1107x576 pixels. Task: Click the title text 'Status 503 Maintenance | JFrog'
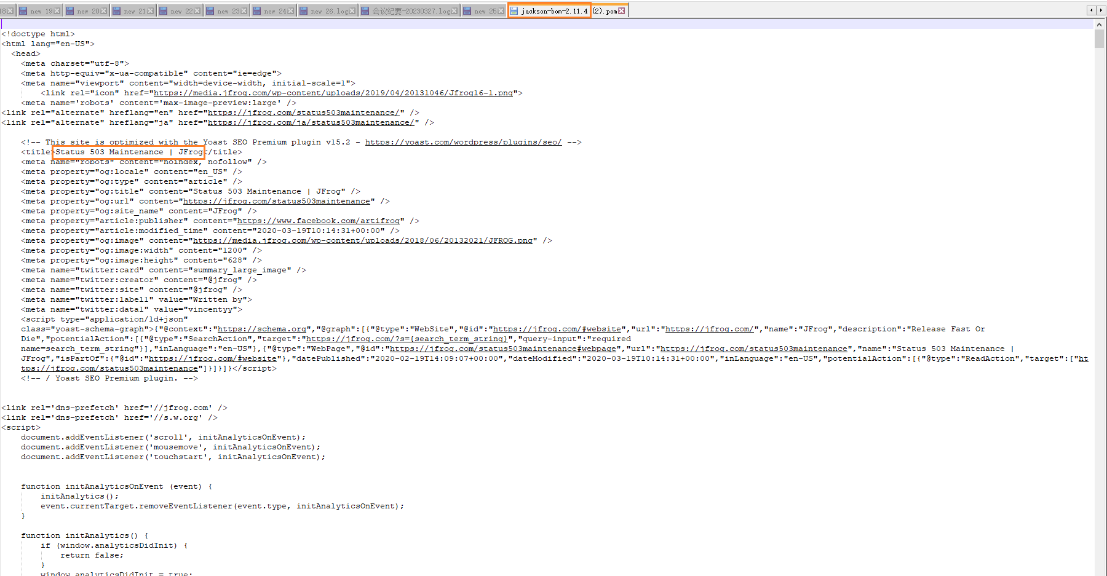pyautogui.click(x=129, y=152)
